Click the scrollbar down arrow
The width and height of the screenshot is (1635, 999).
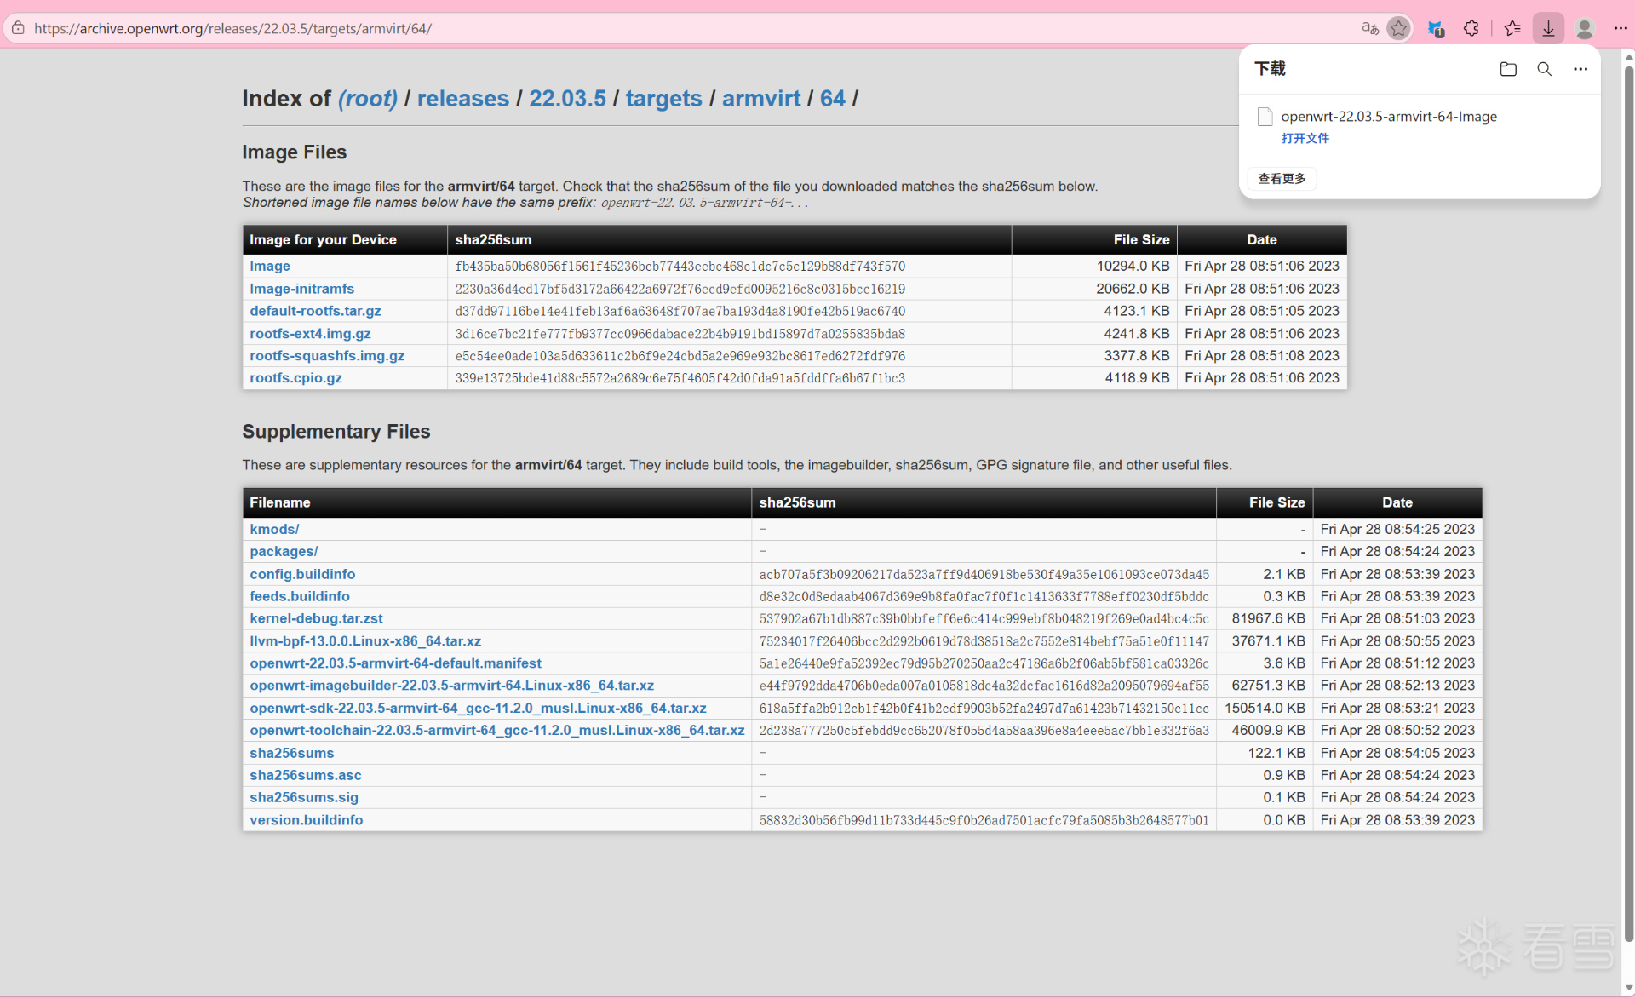1628,988
